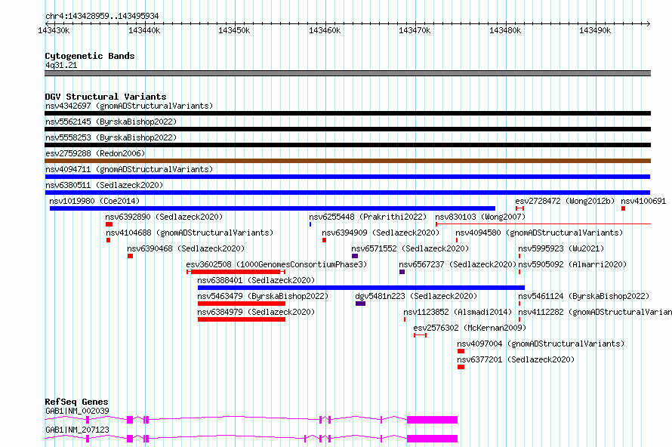Select the RefSeq Genes track title
This screenshot has height=447, width=672.
(x=76, y=402)
